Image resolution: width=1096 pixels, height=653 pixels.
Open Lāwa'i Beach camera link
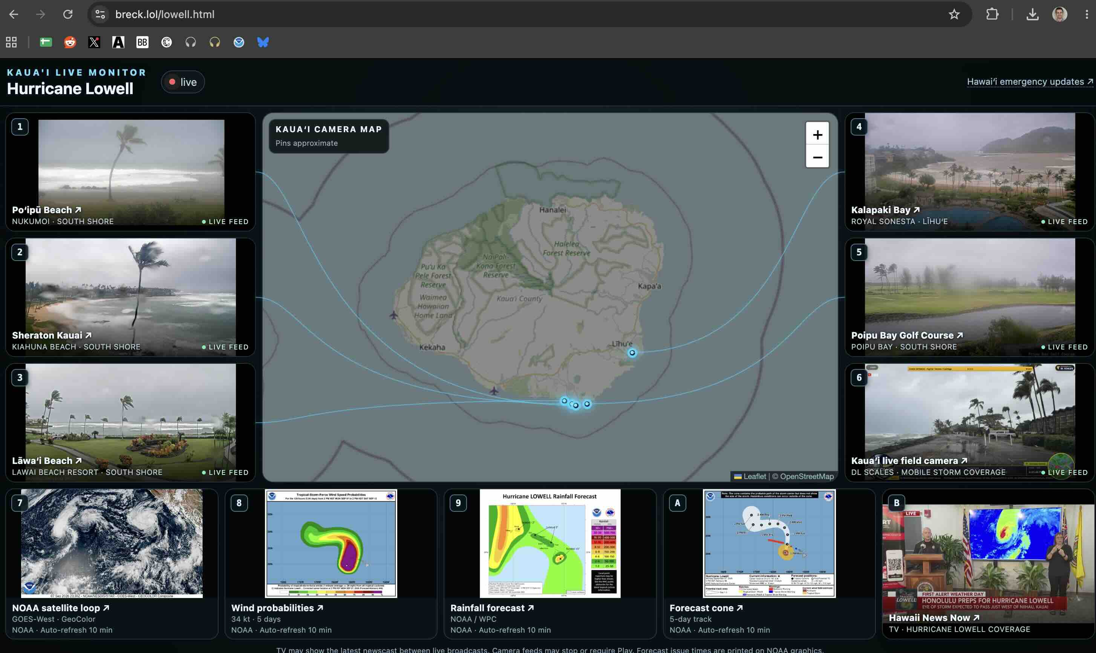click(x=47, y=461)
